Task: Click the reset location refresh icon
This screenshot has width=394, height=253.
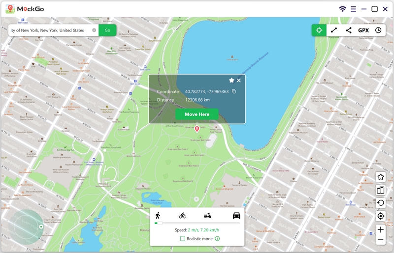Action: pos(380,203)
